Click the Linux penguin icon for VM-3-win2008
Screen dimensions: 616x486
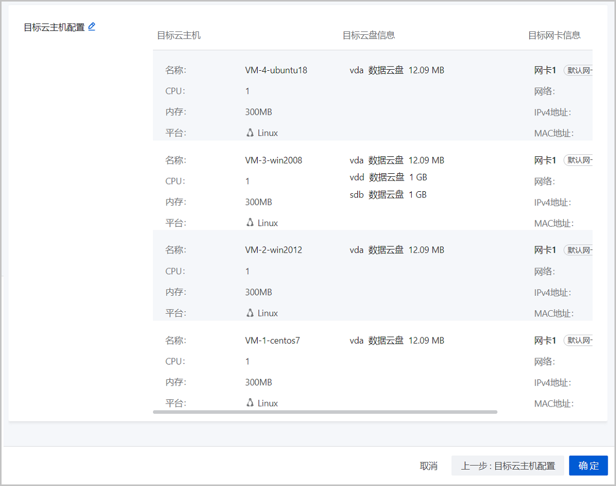point(250,222)
